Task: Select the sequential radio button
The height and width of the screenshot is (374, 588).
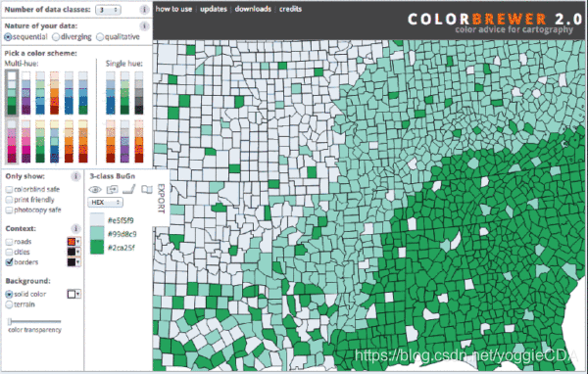Action: (8, 37)
